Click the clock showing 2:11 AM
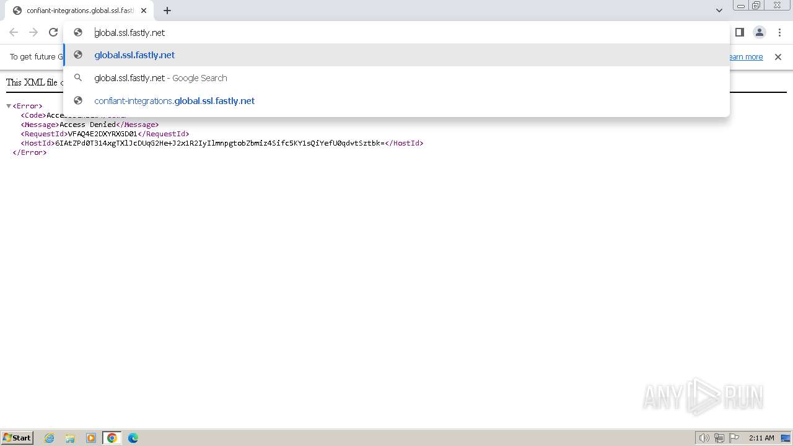The height and width of the screenshot is (446, 793). (x=761, y=438)
